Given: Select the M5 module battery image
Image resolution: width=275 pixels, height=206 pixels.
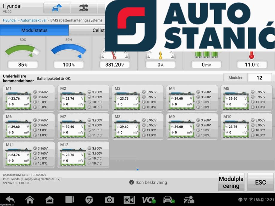Looking at the screenshot, I should click(236, 101).
